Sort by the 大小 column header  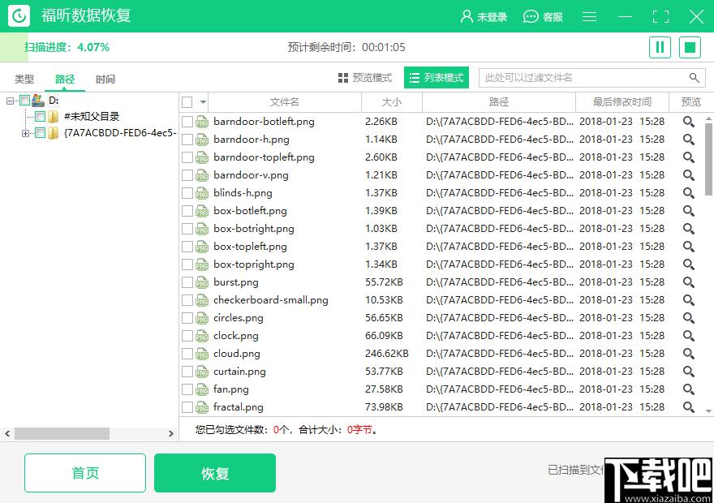[x=392, y=102]
